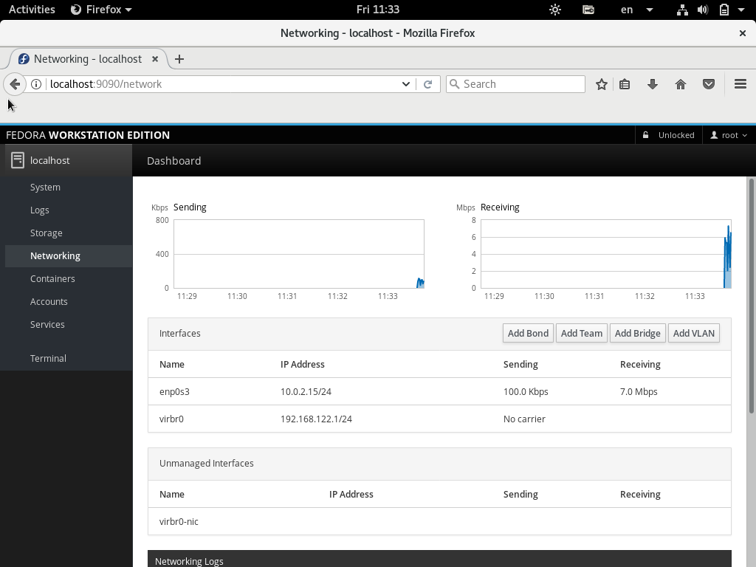Reload the current page
Screen dimensions: 756x567
coord(427,84)
